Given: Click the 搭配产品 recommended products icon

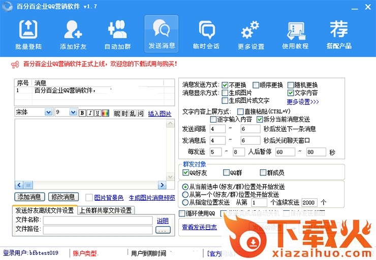Looking at the screenshot, I should coord(339,34).
